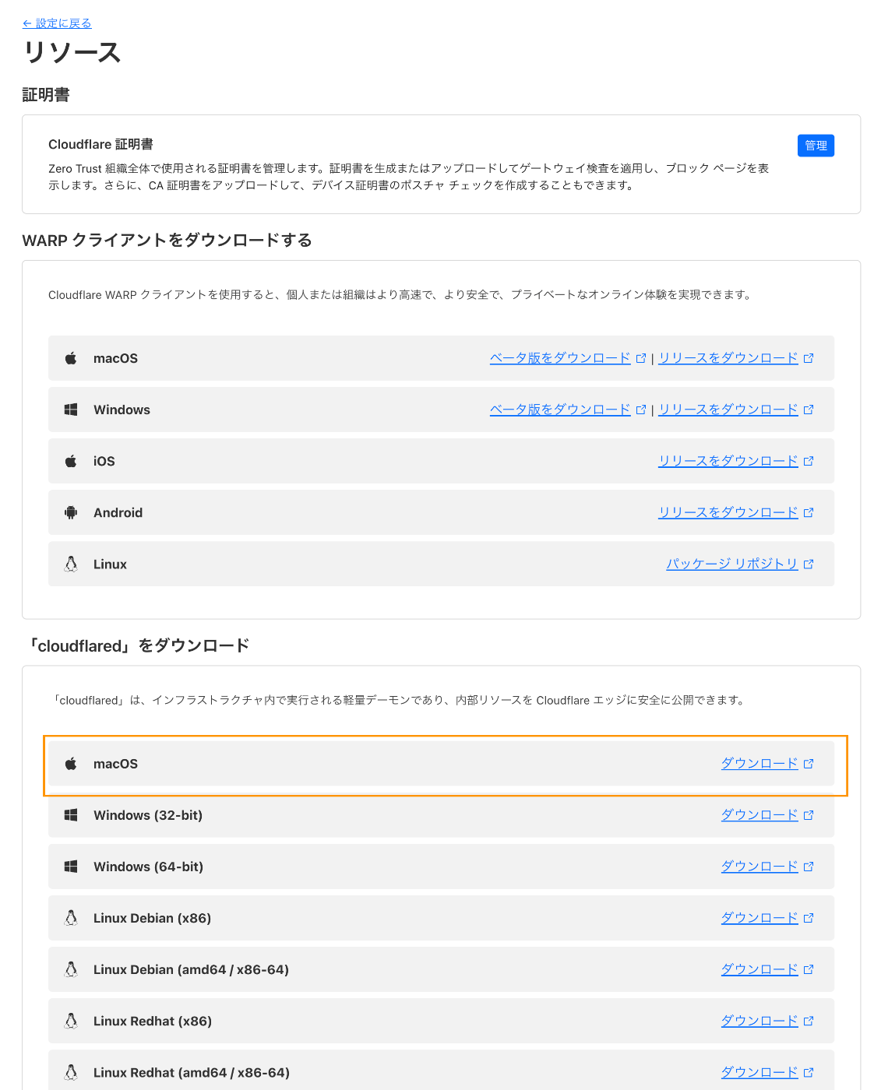Click the Android row label
This screenshot has height=1090, width=874.
click(x=118, y=512)
